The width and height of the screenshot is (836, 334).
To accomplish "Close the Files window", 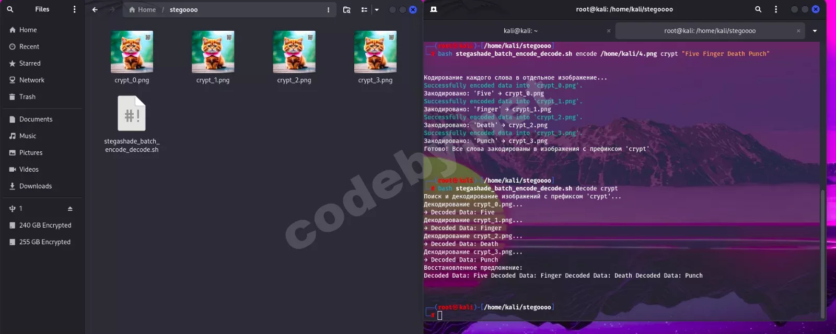I will tap(413, 9).
